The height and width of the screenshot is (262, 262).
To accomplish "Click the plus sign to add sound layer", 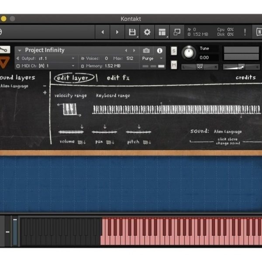I will [x=45, y=93].
